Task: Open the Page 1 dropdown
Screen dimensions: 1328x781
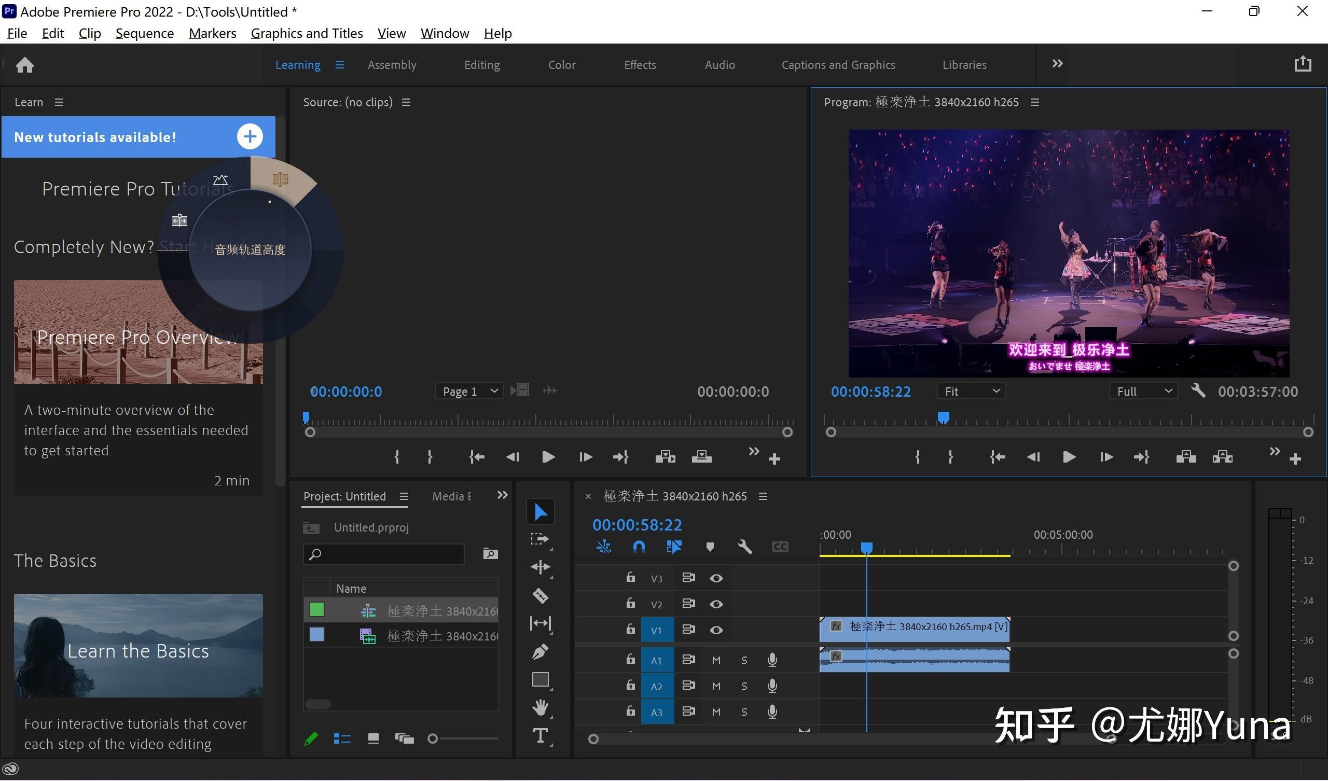Action: point(469,391)
